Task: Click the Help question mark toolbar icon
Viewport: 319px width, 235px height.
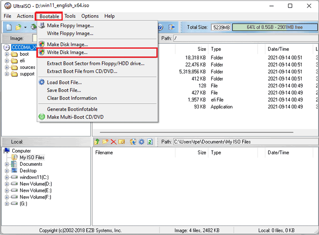Action: click(160, 27)
